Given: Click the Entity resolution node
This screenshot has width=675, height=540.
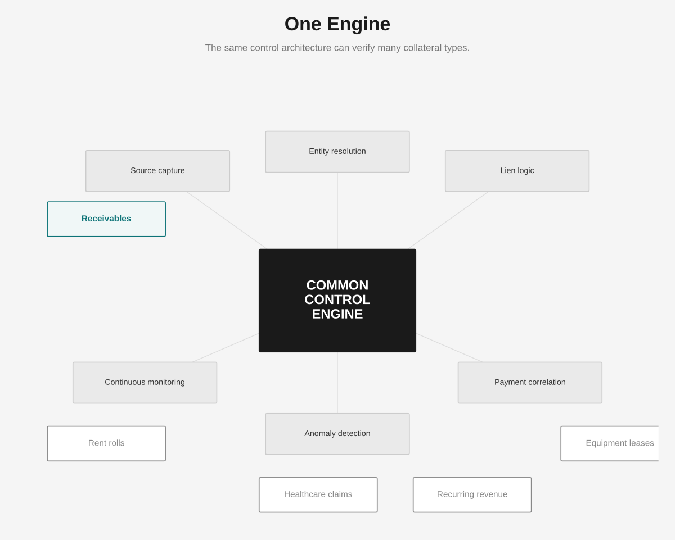Looking at the screenshot, I should (x=337, y=152).
